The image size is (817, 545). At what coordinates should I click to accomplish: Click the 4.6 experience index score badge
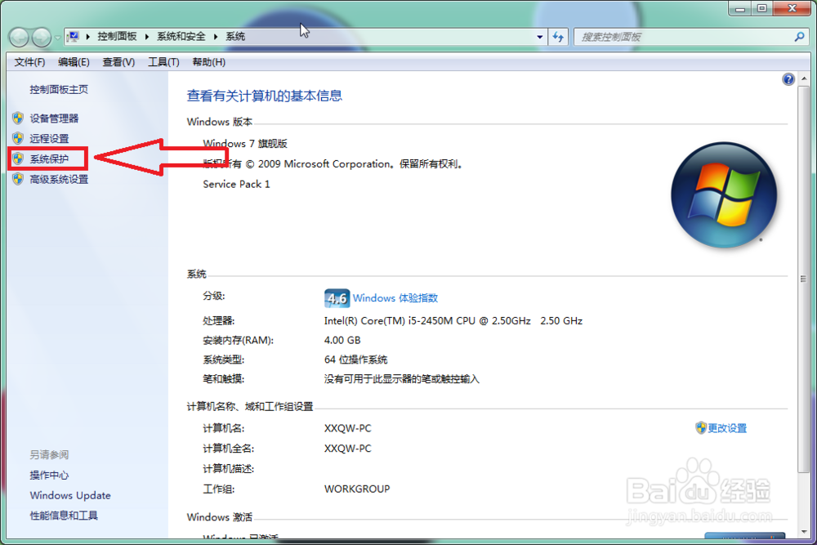(x=337, y=298)
